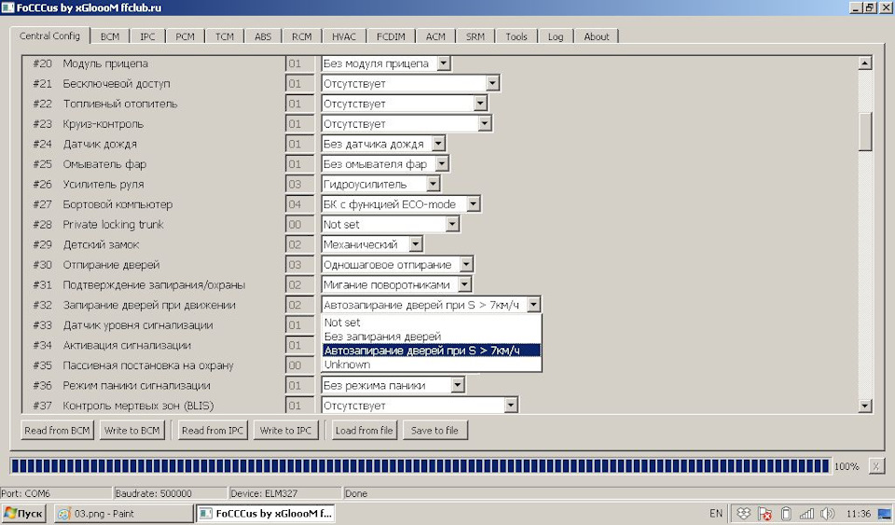Choose 'Not set' in open dropdown list

tap(432, 323)
